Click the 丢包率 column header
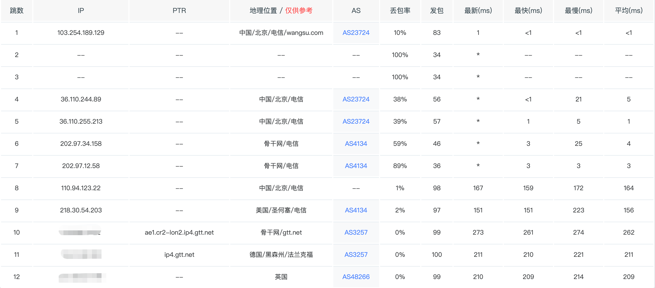 pos(400,11)
